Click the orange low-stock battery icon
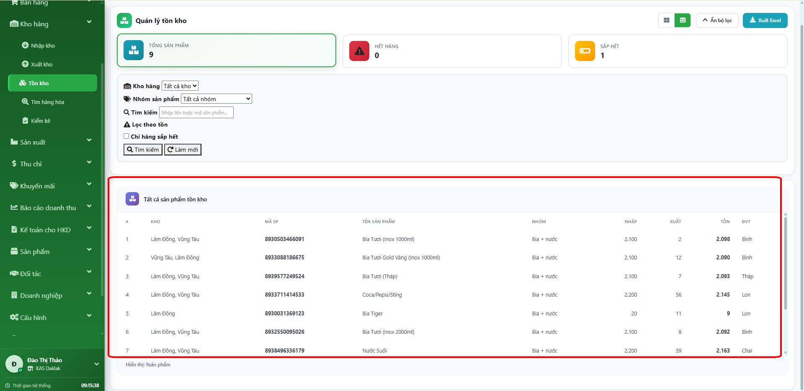Image resolution: width=804 pixels, height=391 pixels. 585,51
